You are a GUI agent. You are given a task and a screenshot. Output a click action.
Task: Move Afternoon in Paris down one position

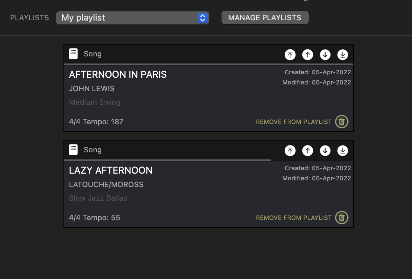pyautogui.click(x=325, y=55)
